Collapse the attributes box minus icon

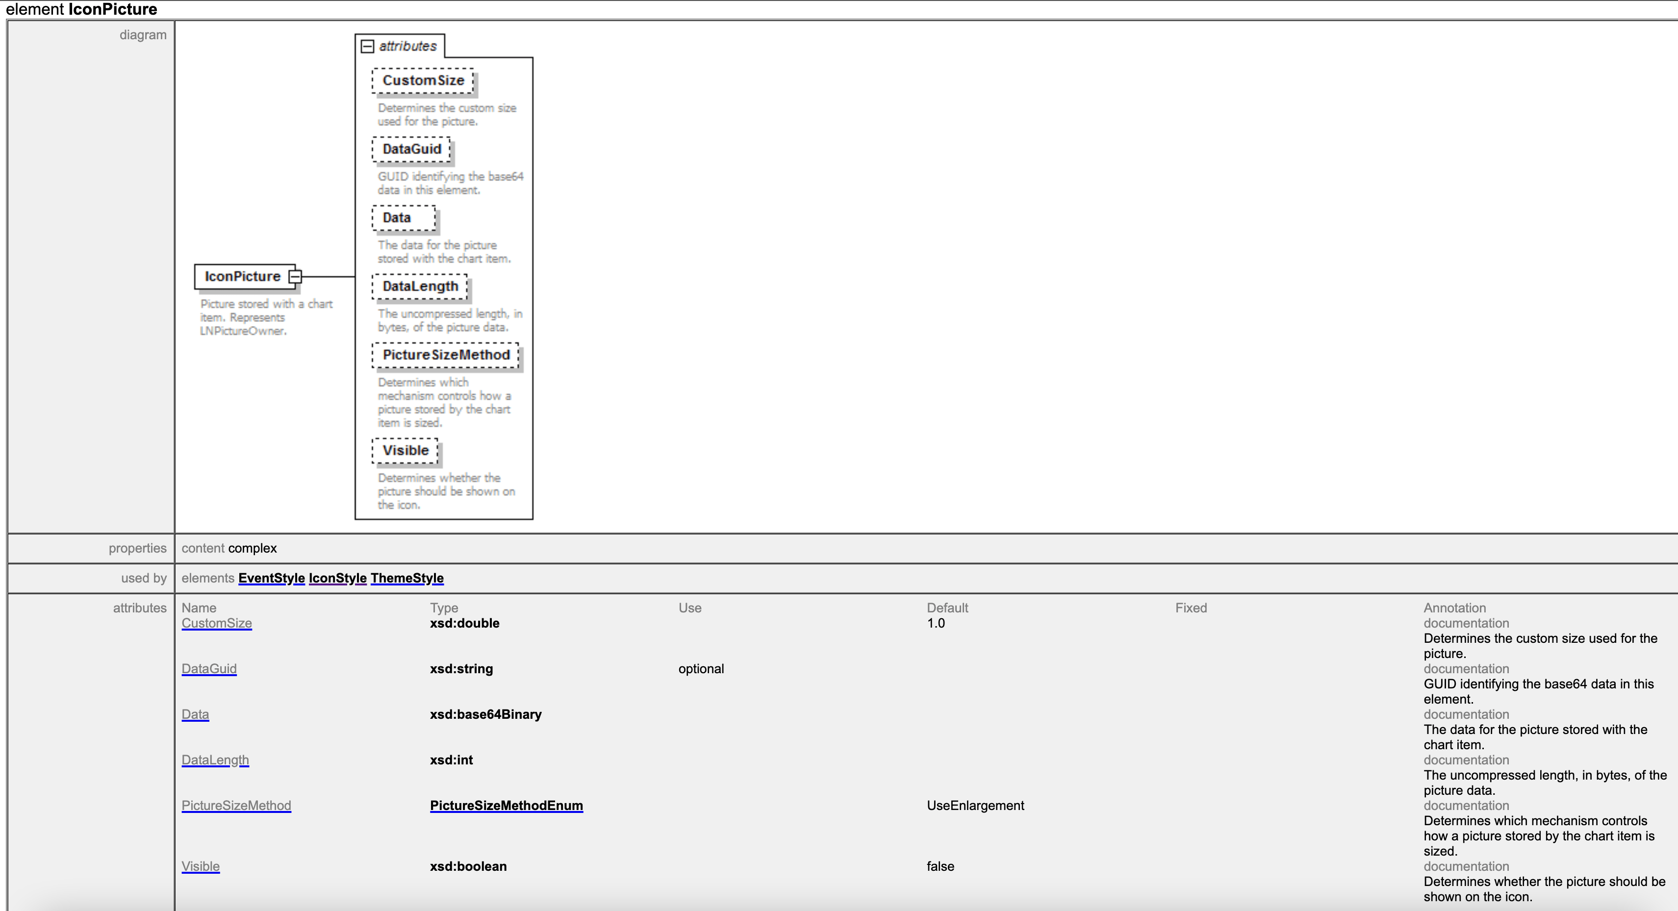coord(367,46)
